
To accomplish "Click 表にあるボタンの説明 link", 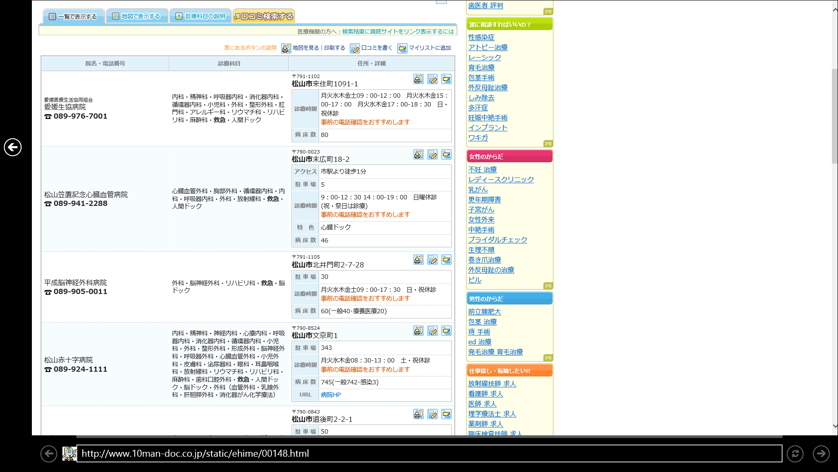I will [x=251, y=48].
